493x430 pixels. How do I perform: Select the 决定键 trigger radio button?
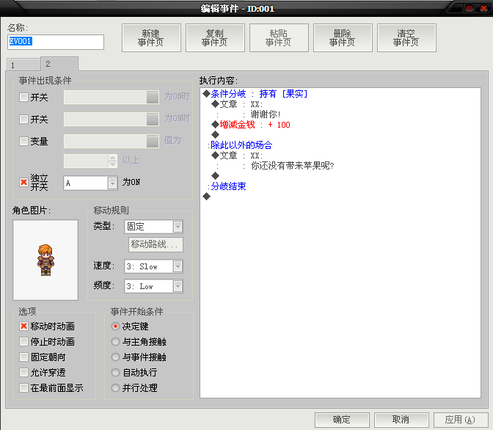(x=116, y=327)
